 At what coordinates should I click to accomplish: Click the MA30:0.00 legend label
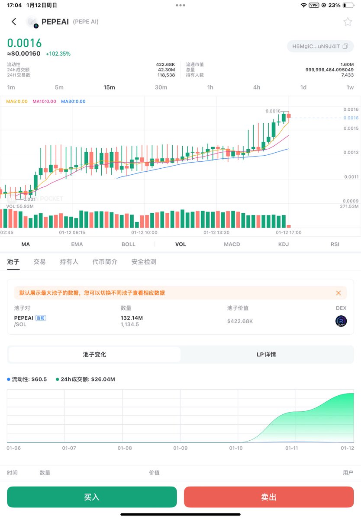tap(73, 102)
